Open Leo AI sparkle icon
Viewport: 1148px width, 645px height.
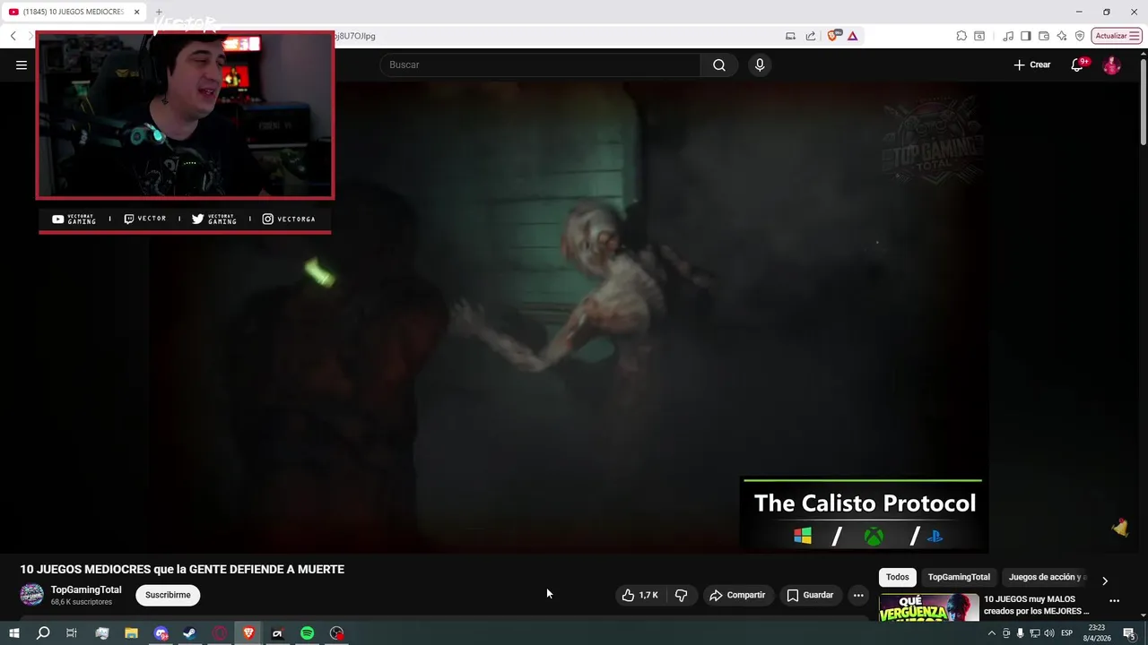[1062, 36]
